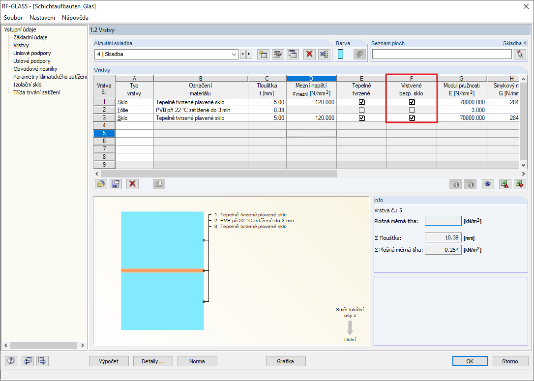The height and width of the screenshot is (381, 534).
Task: Toggle Vrstvené bezp. sklo checkbox for layer 3
Action: 412,118
